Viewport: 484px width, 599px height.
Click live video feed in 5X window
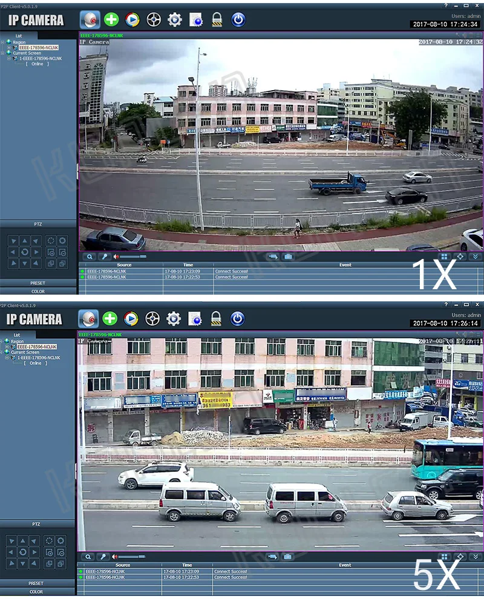coord(280,444)
